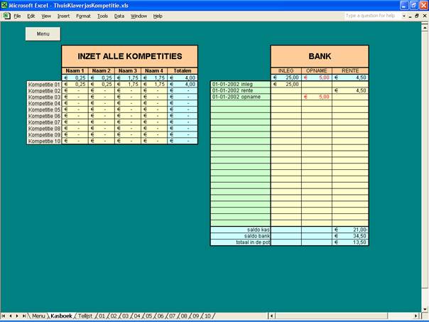Go to last sheet navigation arrow

(24, 316)
